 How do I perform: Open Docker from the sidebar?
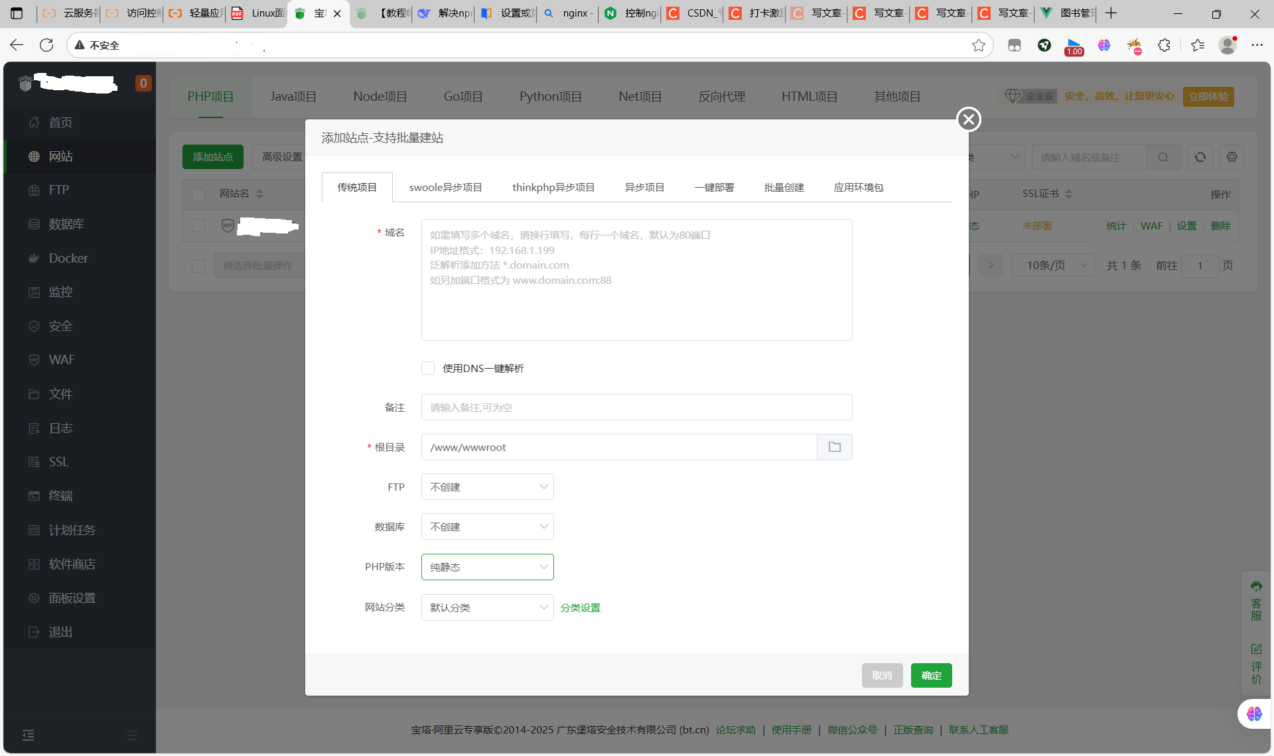click(68, 258)
